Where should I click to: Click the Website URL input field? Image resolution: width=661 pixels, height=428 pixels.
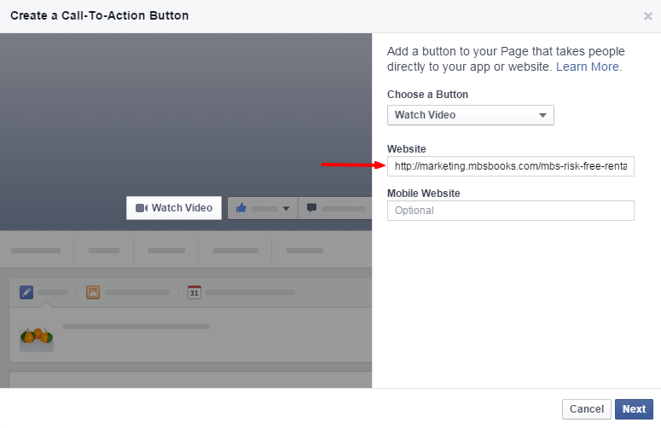tap(510, 166)
